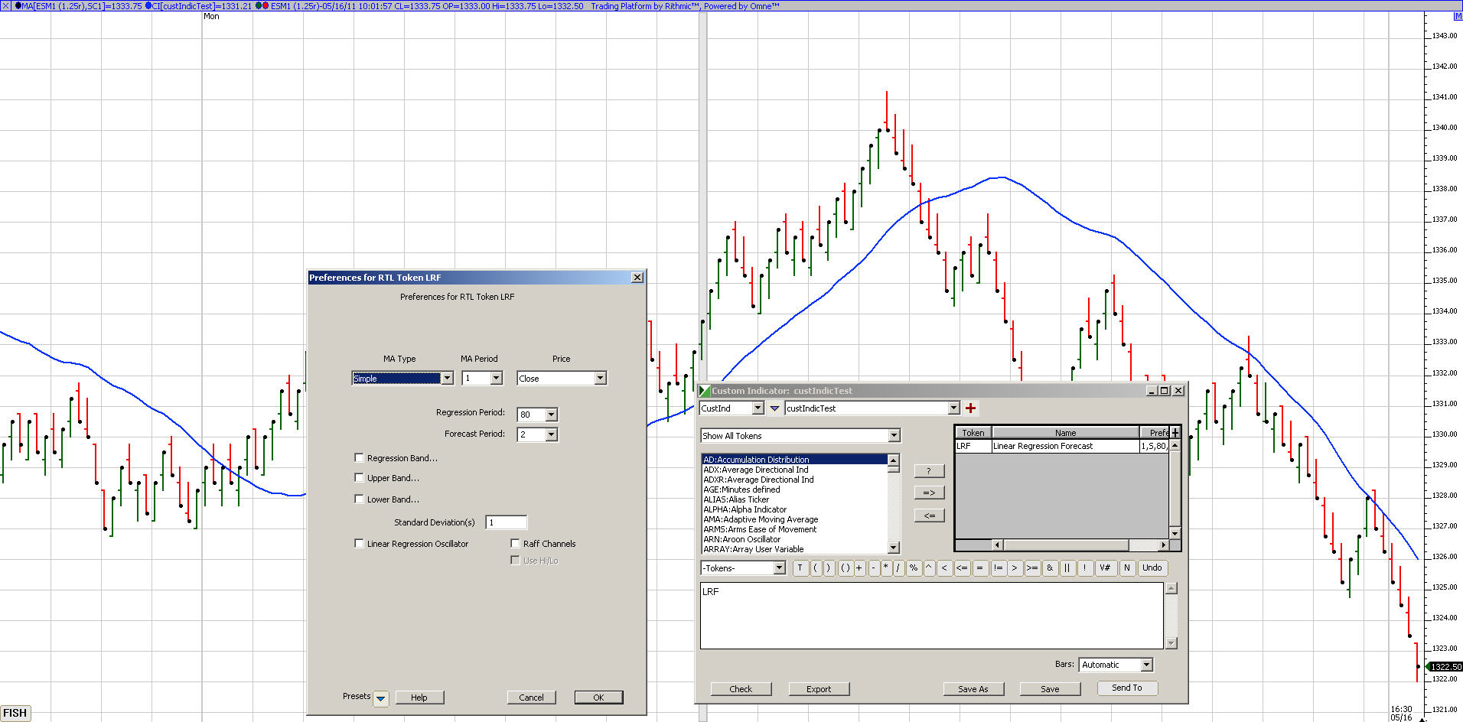The height and width of the screenshot is (722, 1463).
Task: Click the red plus add-indicator icon
Action: pyautogui.click(x=970, y=408)
